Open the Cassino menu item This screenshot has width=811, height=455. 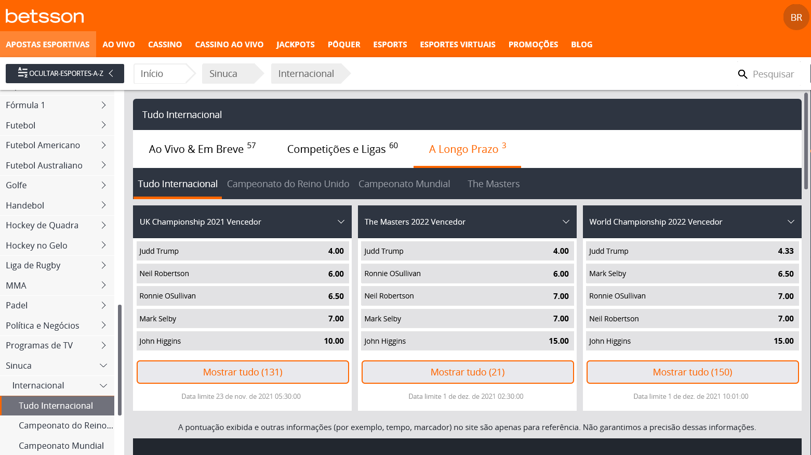(165, 44)
